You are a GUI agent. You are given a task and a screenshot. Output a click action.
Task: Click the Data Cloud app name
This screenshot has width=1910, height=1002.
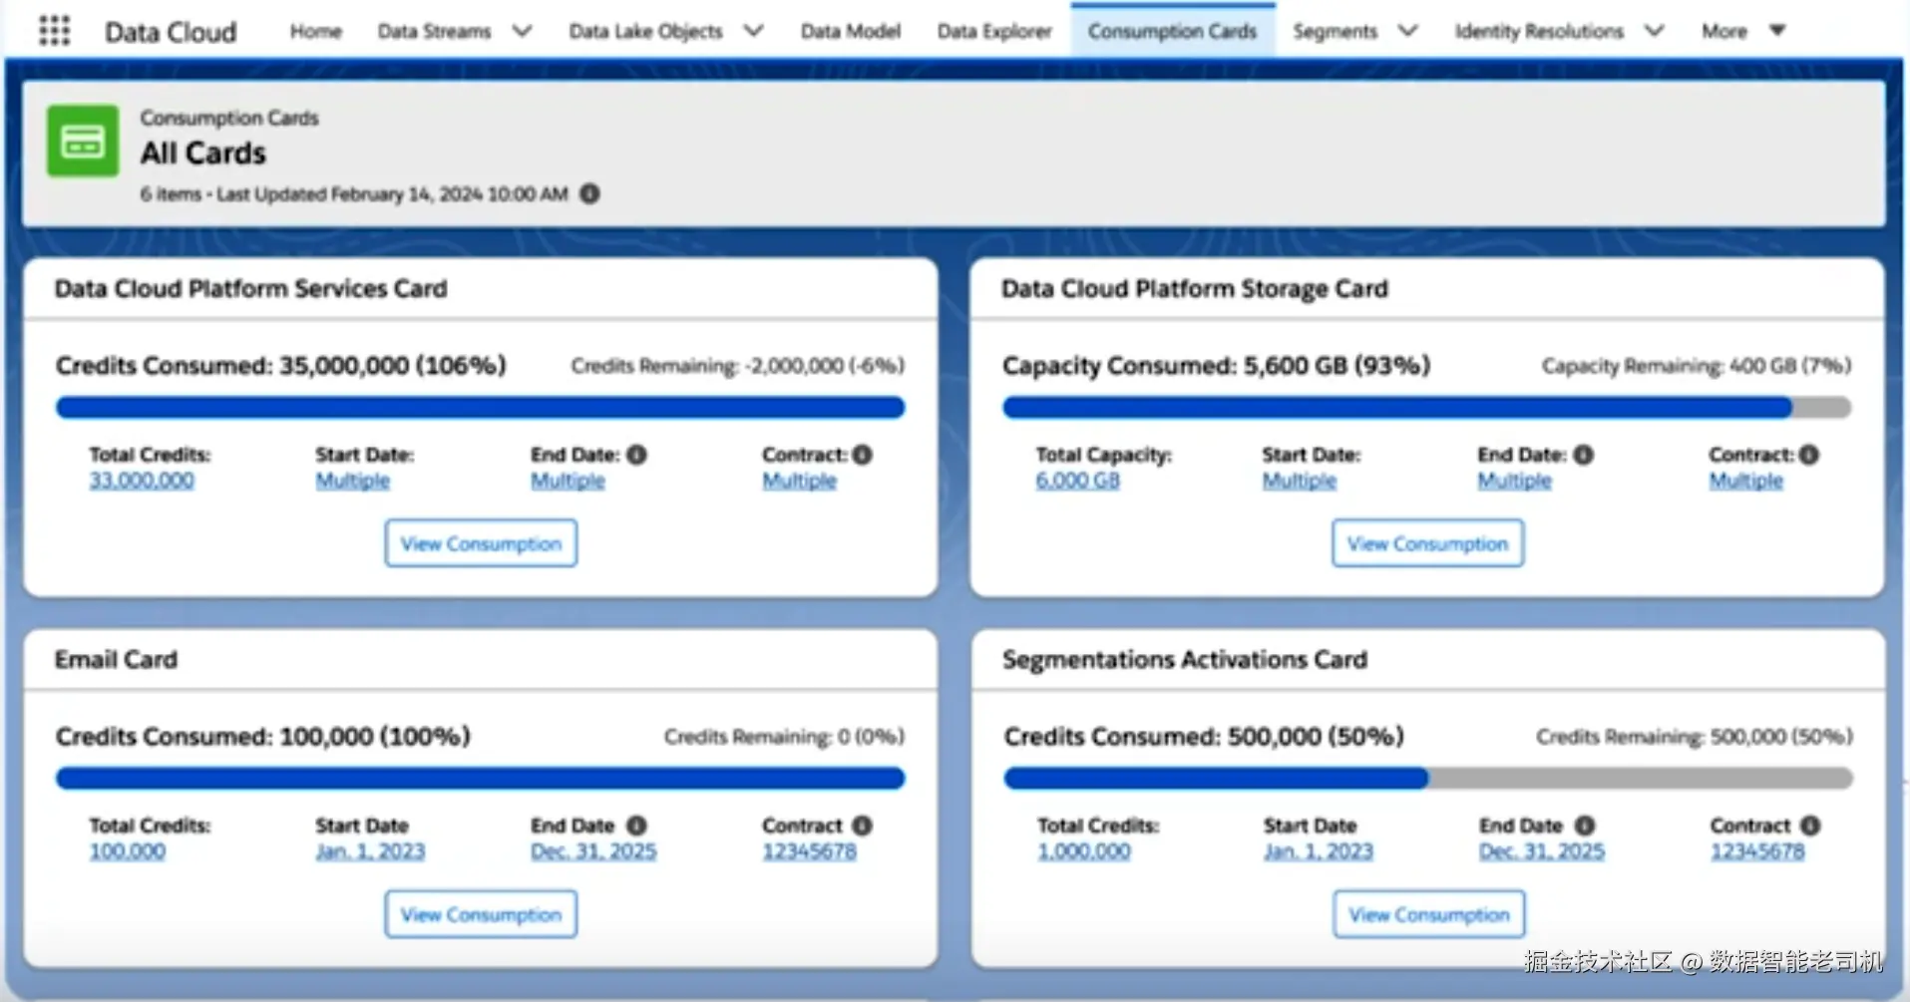coord(171,32)
